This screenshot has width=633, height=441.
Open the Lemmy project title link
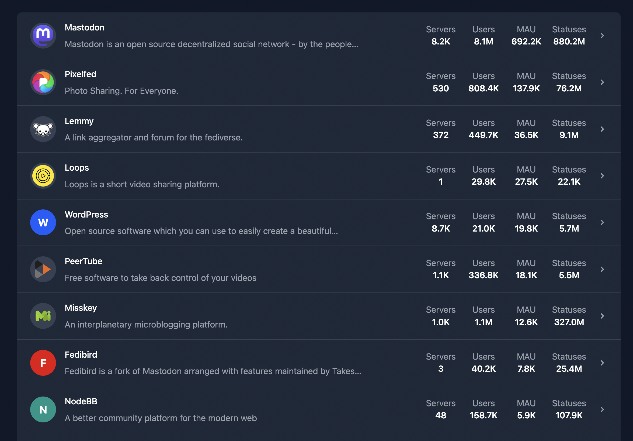(x=79, y=121)
